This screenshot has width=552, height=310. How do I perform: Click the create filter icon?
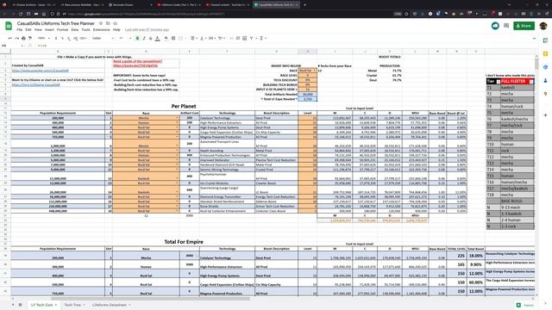point(252,38)
